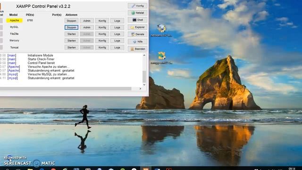The width and height of the screenshot is (302, 170).
Task: Open Logs for the Mercury row
Action: click(117, 41)
